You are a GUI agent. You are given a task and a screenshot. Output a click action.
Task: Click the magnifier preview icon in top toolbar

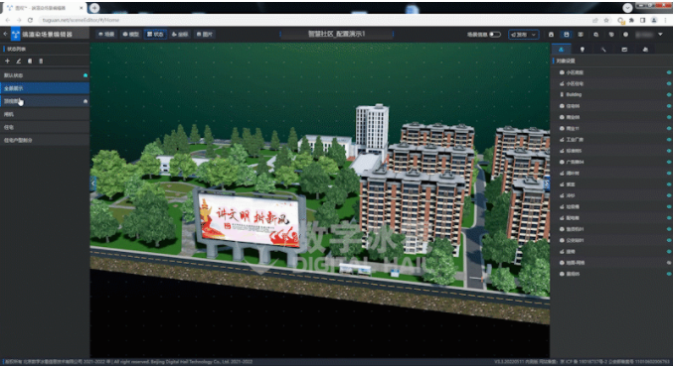[x=595, y=35]
